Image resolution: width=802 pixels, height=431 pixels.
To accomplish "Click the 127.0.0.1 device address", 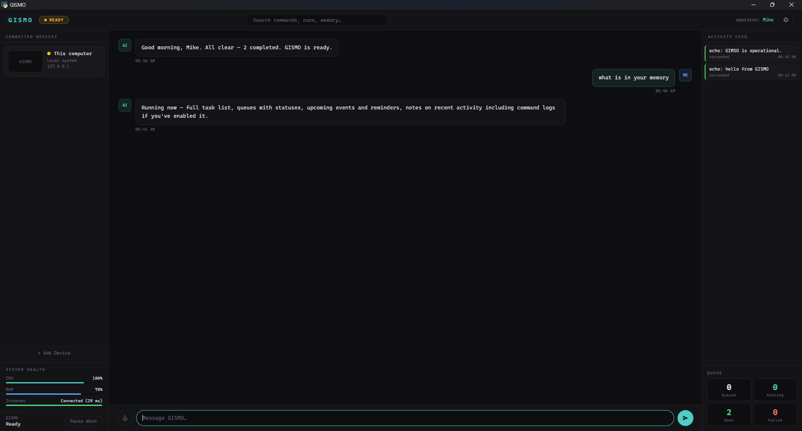I will coord(58,66).
